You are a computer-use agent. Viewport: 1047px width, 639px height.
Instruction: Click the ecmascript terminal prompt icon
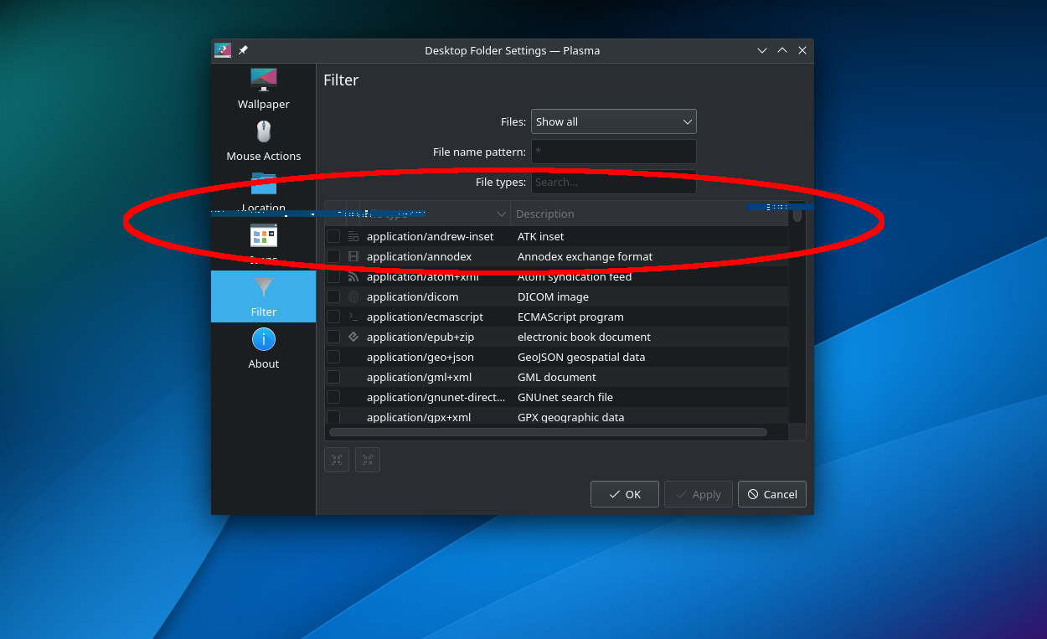click(x=353, y=317)
